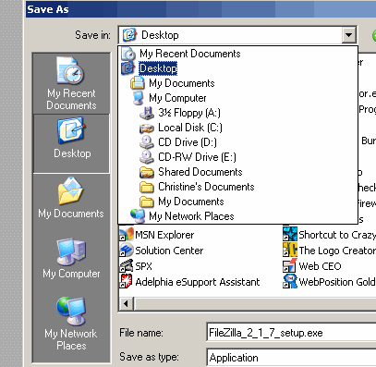
Task: Click the floppy drive icon in list
Action: tap(147, 113)
